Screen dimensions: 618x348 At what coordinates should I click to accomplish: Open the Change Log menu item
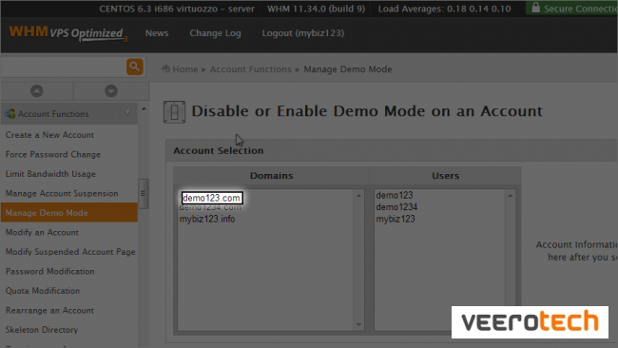(x=215, y=33)
